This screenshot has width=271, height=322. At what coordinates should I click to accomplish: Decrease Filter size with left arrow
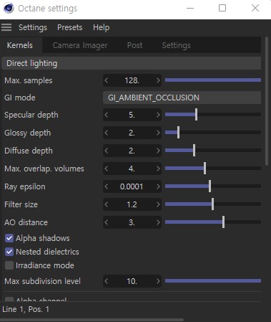(107, 204)
